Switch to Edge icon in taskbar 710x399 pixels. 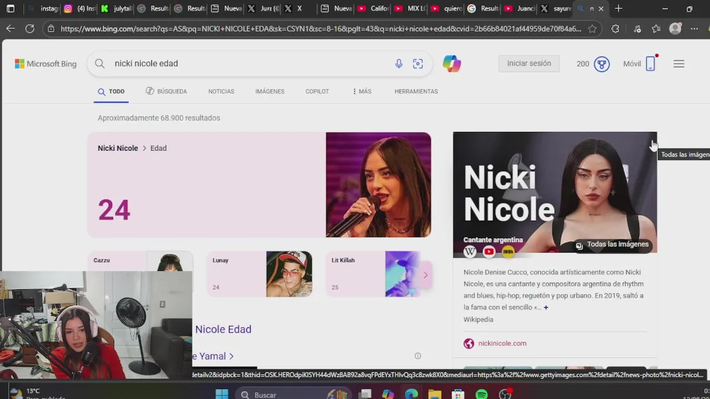point(411,394)
